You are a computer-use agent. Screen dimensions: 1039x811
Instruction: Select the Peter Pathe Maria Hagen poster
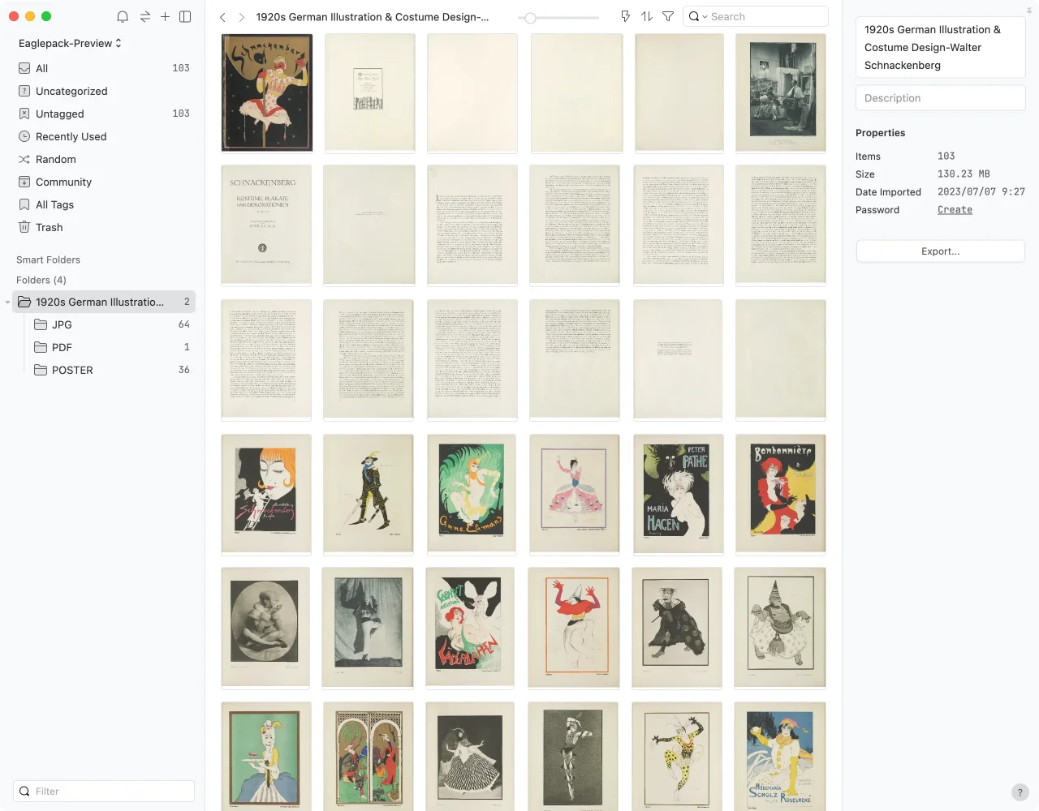(678, 494)
